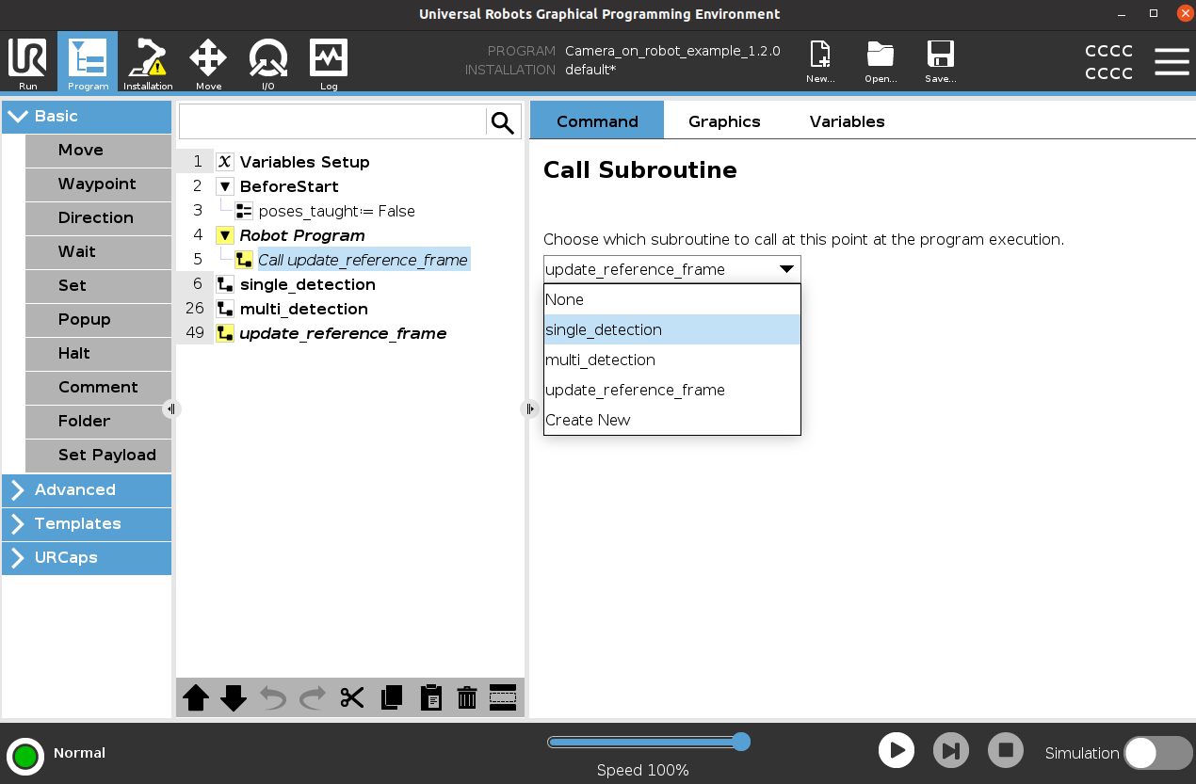Click the Undo arrow icon
1196x784 pixels.
pyautogui.click(x=273, y=698)
